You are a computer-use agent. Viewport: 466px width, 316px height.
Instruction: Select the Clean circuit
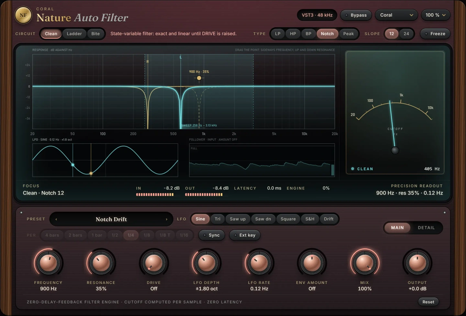point(51,34)
